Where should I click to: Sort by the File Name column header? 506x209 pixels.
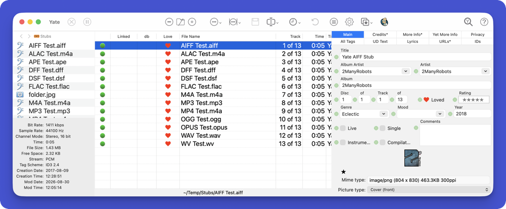click(228, 36)
